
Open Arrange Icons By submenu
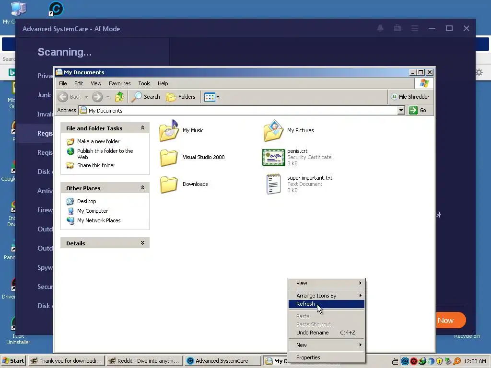[326, 296]
